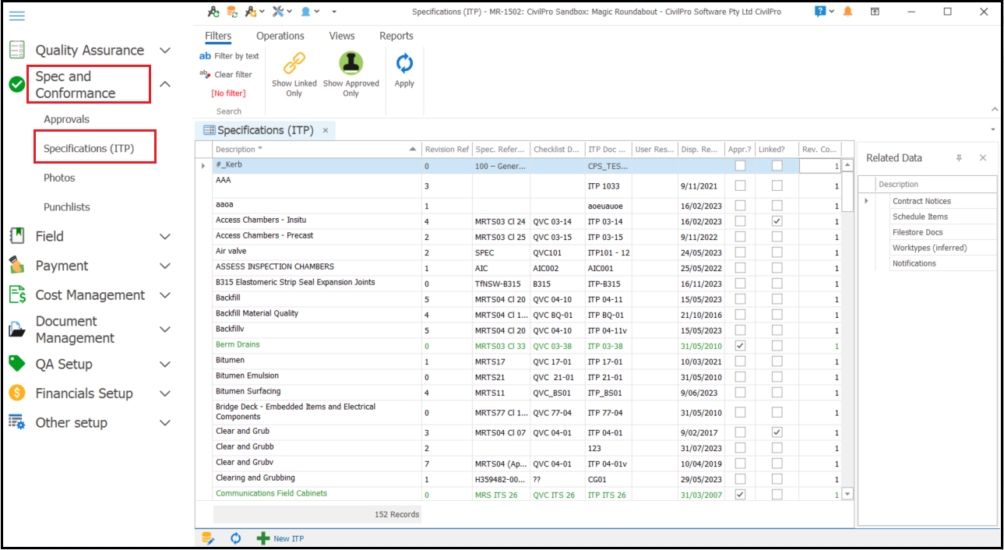
Task: Open the wrench tools icon in title bar
Action: click(x=278, y=12)
